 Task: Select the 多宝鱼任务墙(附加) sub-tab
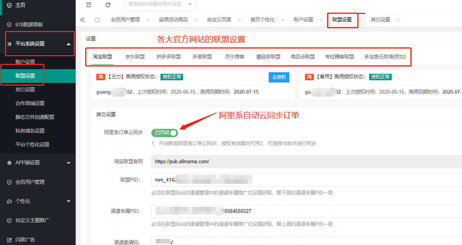click(385, 57)
